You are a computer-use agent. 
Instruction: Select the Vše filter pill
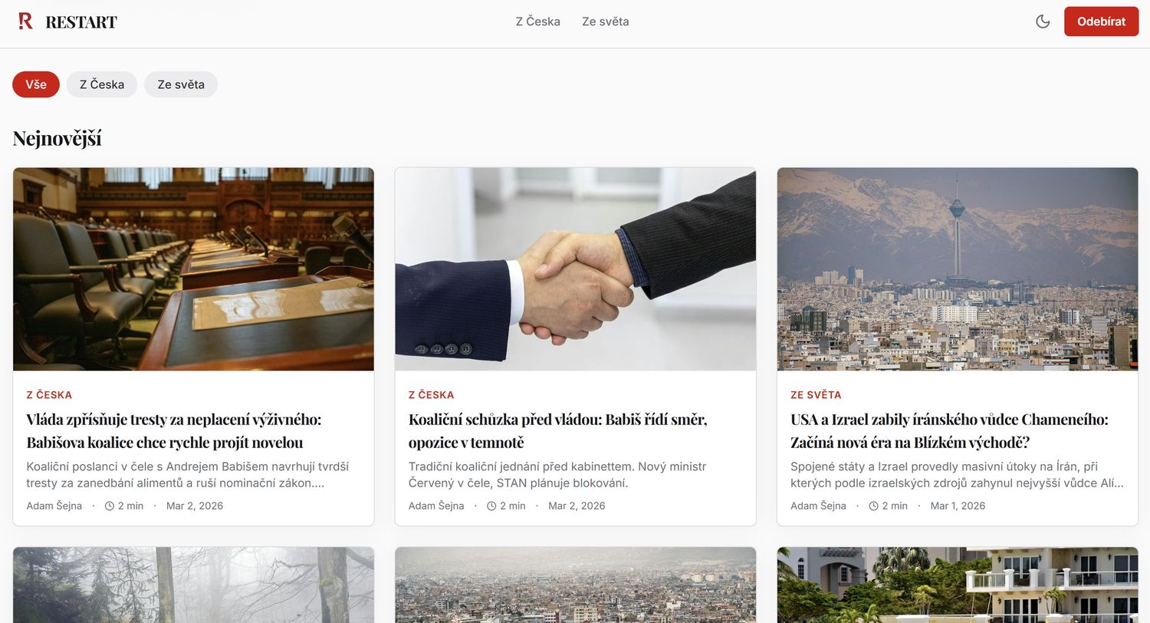(36, 84)
